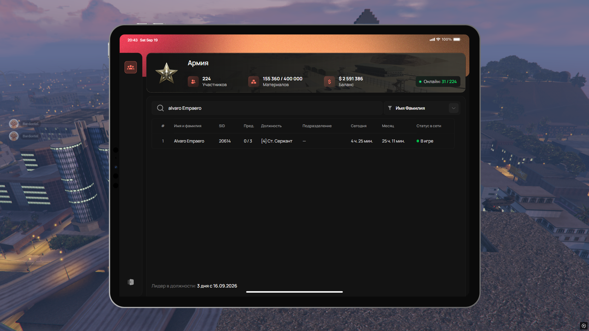The height and width of the screenshot is (331, 589).
Task: Click the filter funnel icon
Action: click(x=390, y=108)
